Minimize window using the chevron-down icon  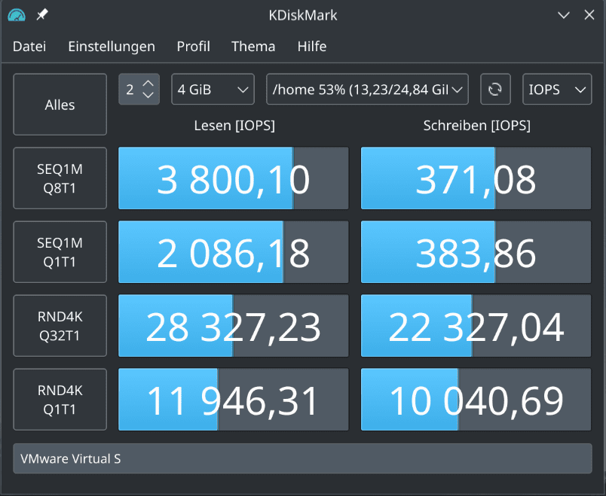tap(564, 15)
